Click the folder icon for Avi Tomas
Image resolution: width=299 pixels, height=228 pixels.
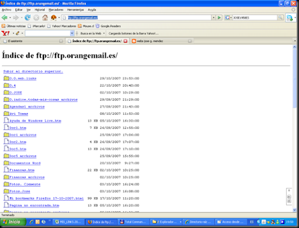[x=6, y=114]
